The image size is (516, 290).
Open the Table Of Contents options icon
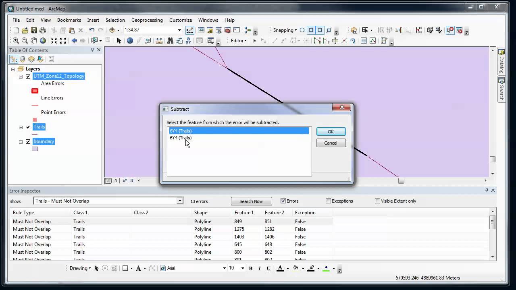(51, 59)
